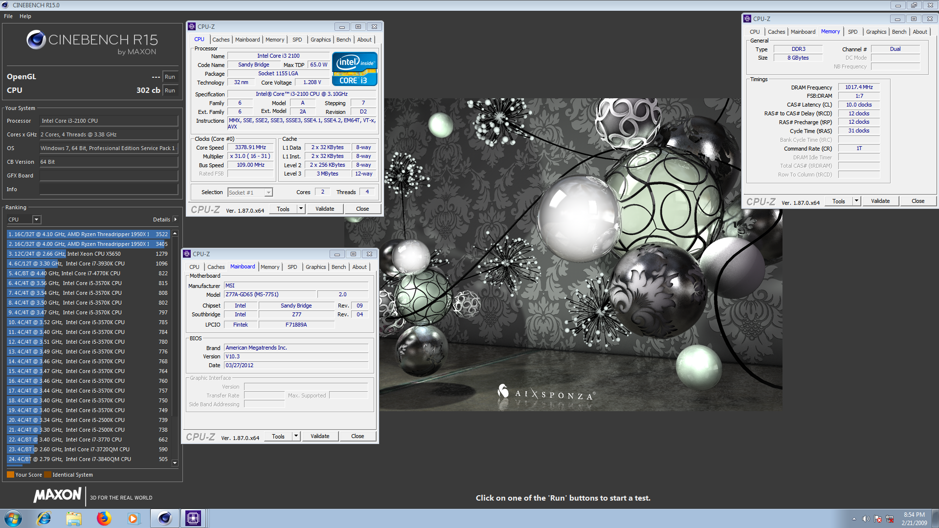Click Your Score orange legend swatch
This screenshot has height=528, width=939.
pyautogui.click(x=10, y=475)
